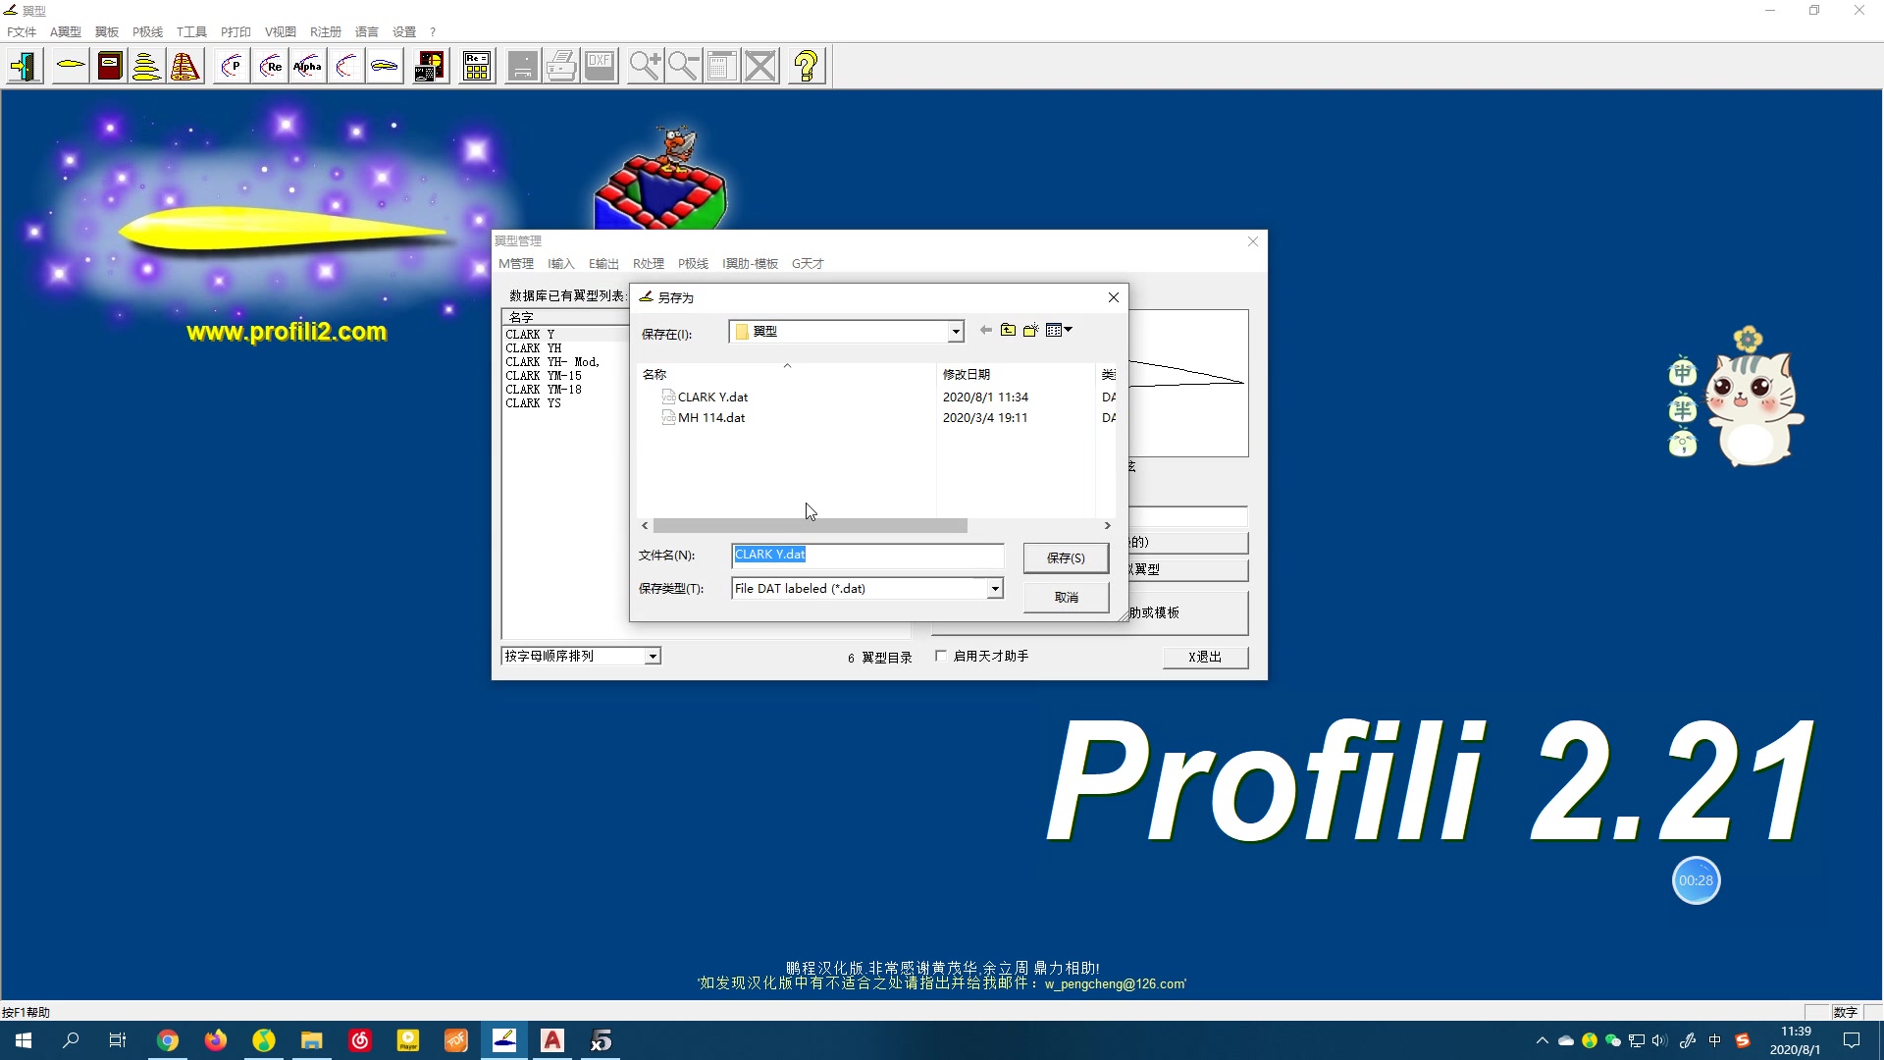
Task: Open Chrome from the Windows taskbar
Action: 168,1040
